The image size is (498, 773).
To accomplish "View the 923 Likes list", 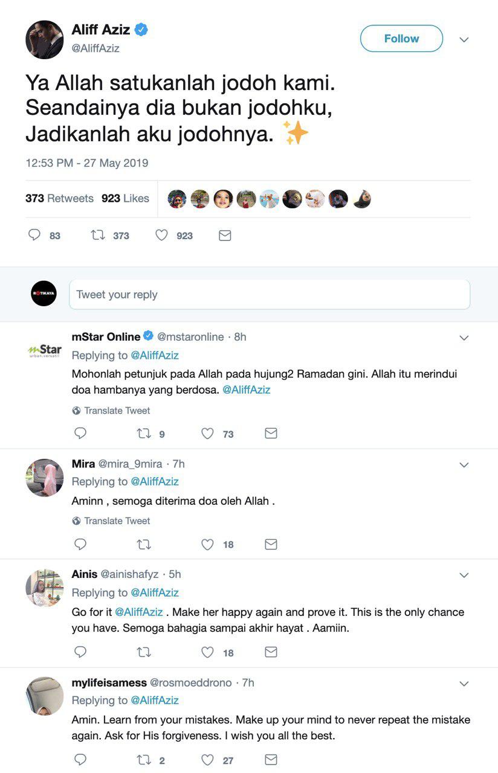I will (x=125, y=198).
